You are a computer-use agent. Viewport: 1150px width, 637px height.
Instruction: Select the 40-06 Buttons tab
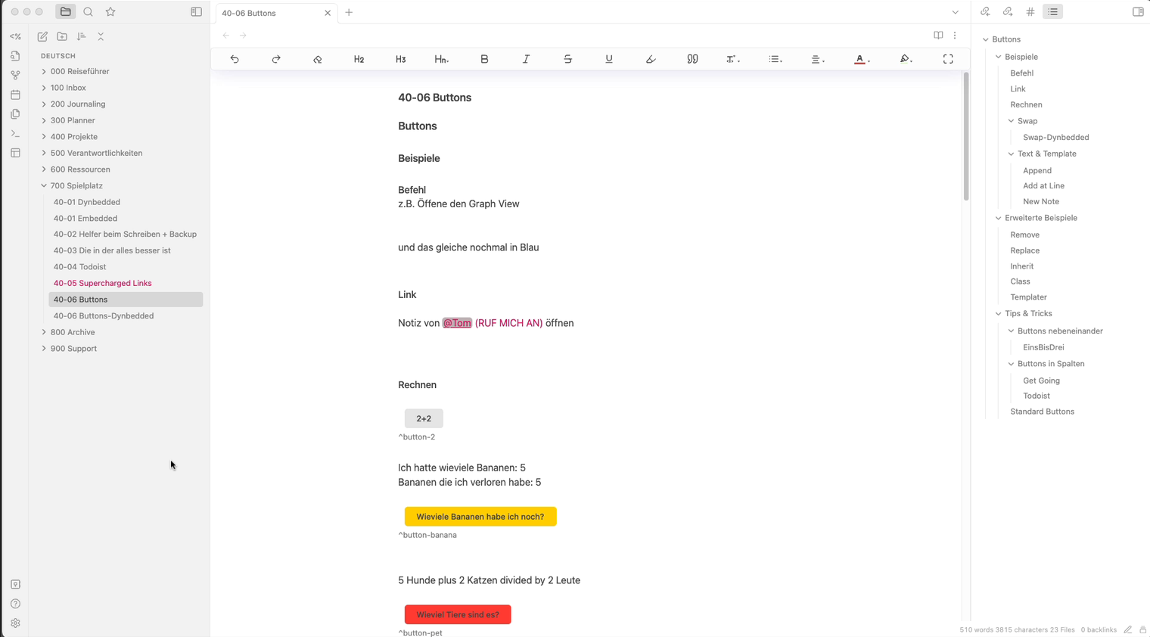[269, 13]
